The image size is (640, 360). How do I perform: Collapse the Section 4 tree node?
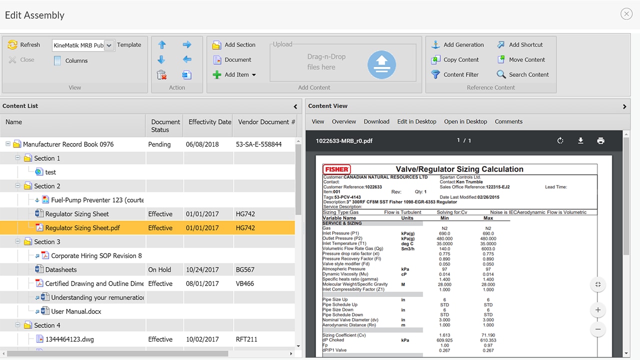tap(18, 325)
